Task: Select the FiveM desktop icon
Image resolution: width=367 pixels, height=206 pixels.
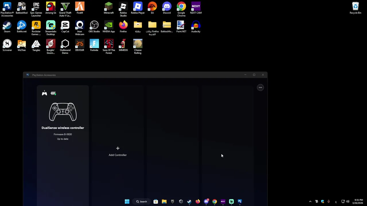Action: coord(80,8)
